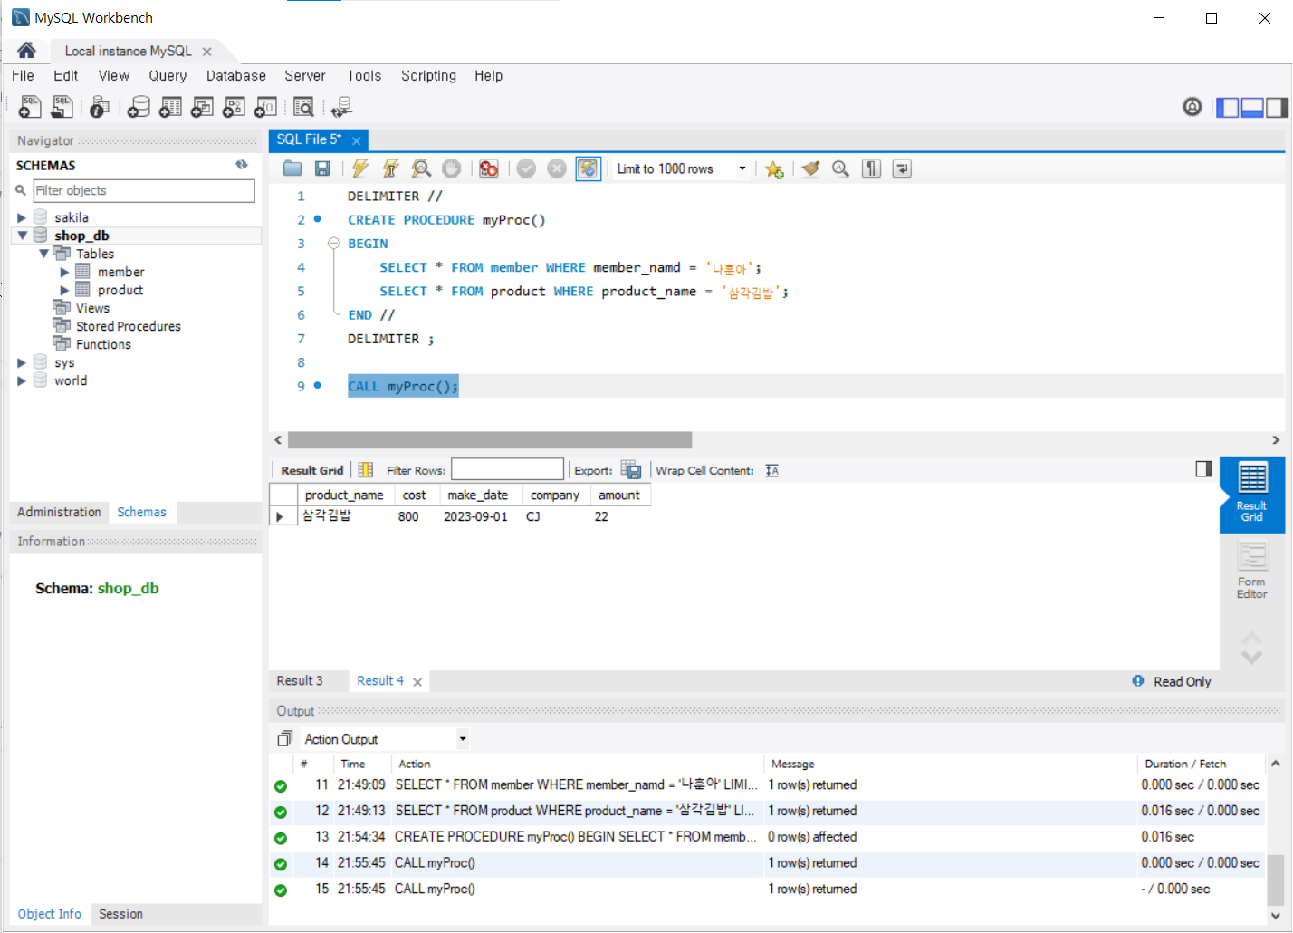Image resolution: width=1293 pixels, height=933 pixels.
Task: Open find panel magnifier icon in editor
Action: 841,168
